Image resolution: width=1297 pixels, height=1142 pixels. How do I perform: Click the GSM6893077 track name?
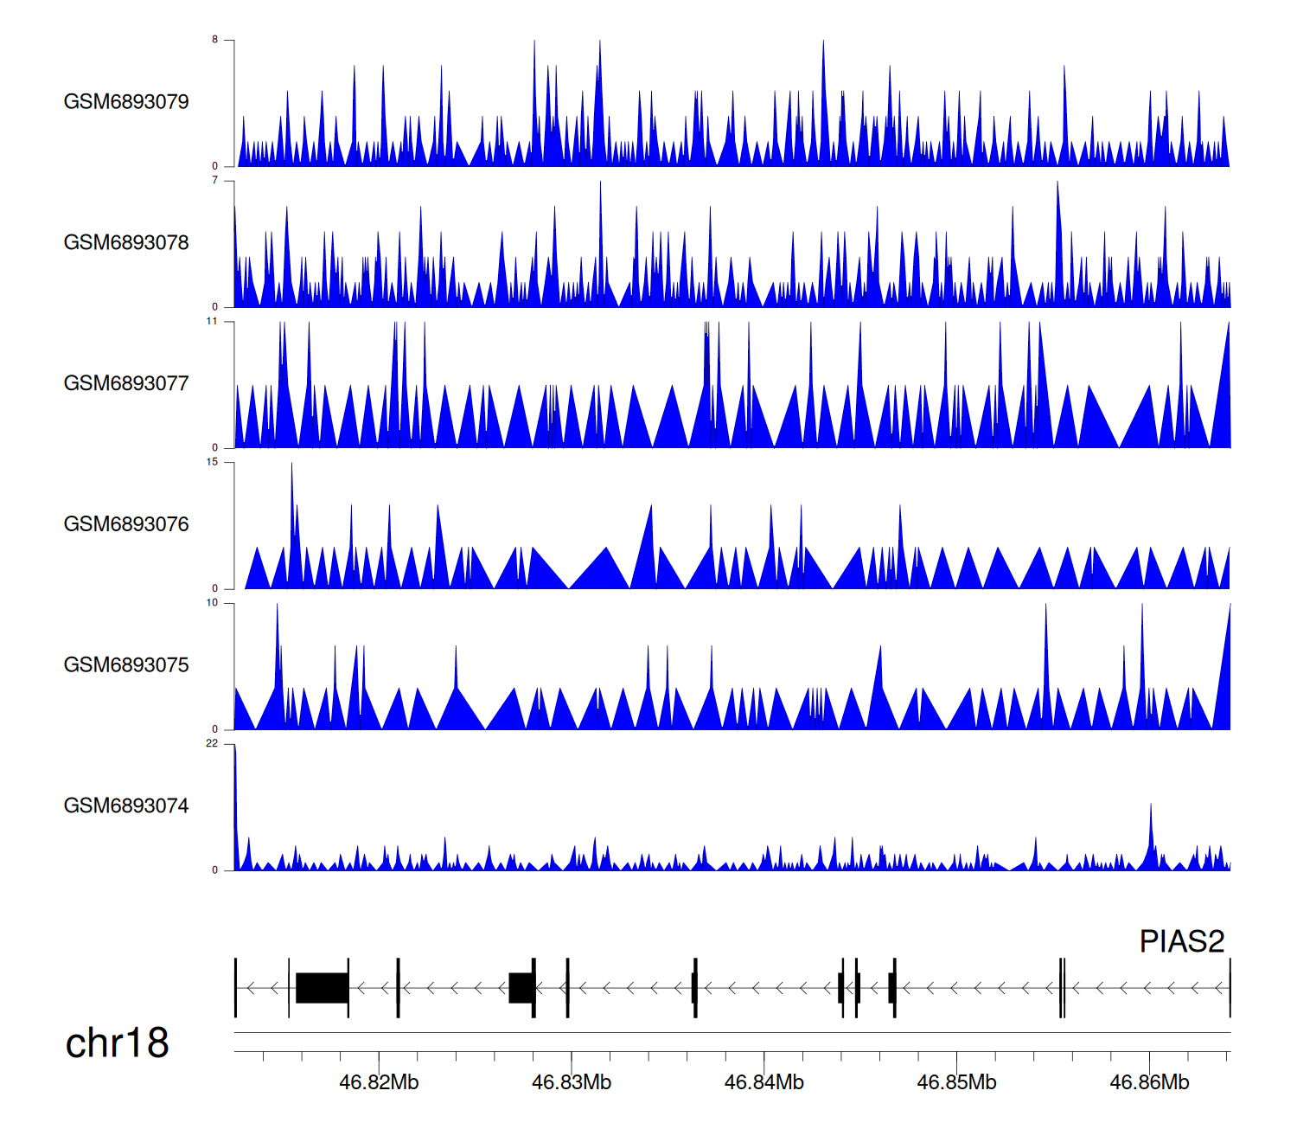click(x=126, y=384)
